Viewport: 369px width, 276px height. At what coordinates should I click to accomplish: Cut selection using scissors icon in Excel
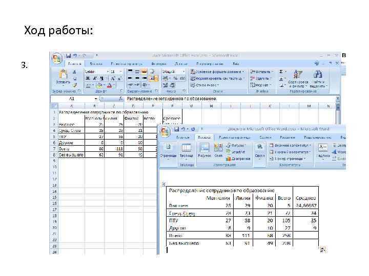coord(75,72)
